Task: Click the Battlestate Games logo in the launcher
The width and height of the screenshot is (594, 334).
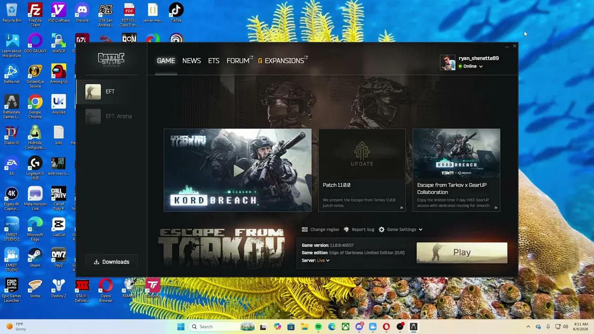Action: point(111,60)
